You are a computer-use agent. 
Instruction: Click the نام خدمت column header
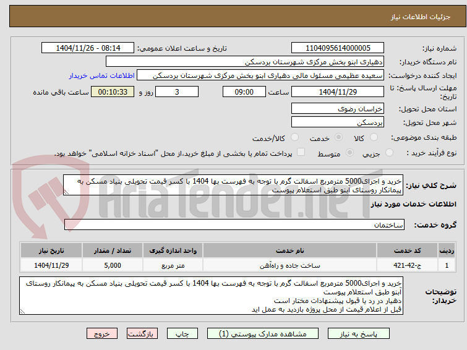(290, 250)
